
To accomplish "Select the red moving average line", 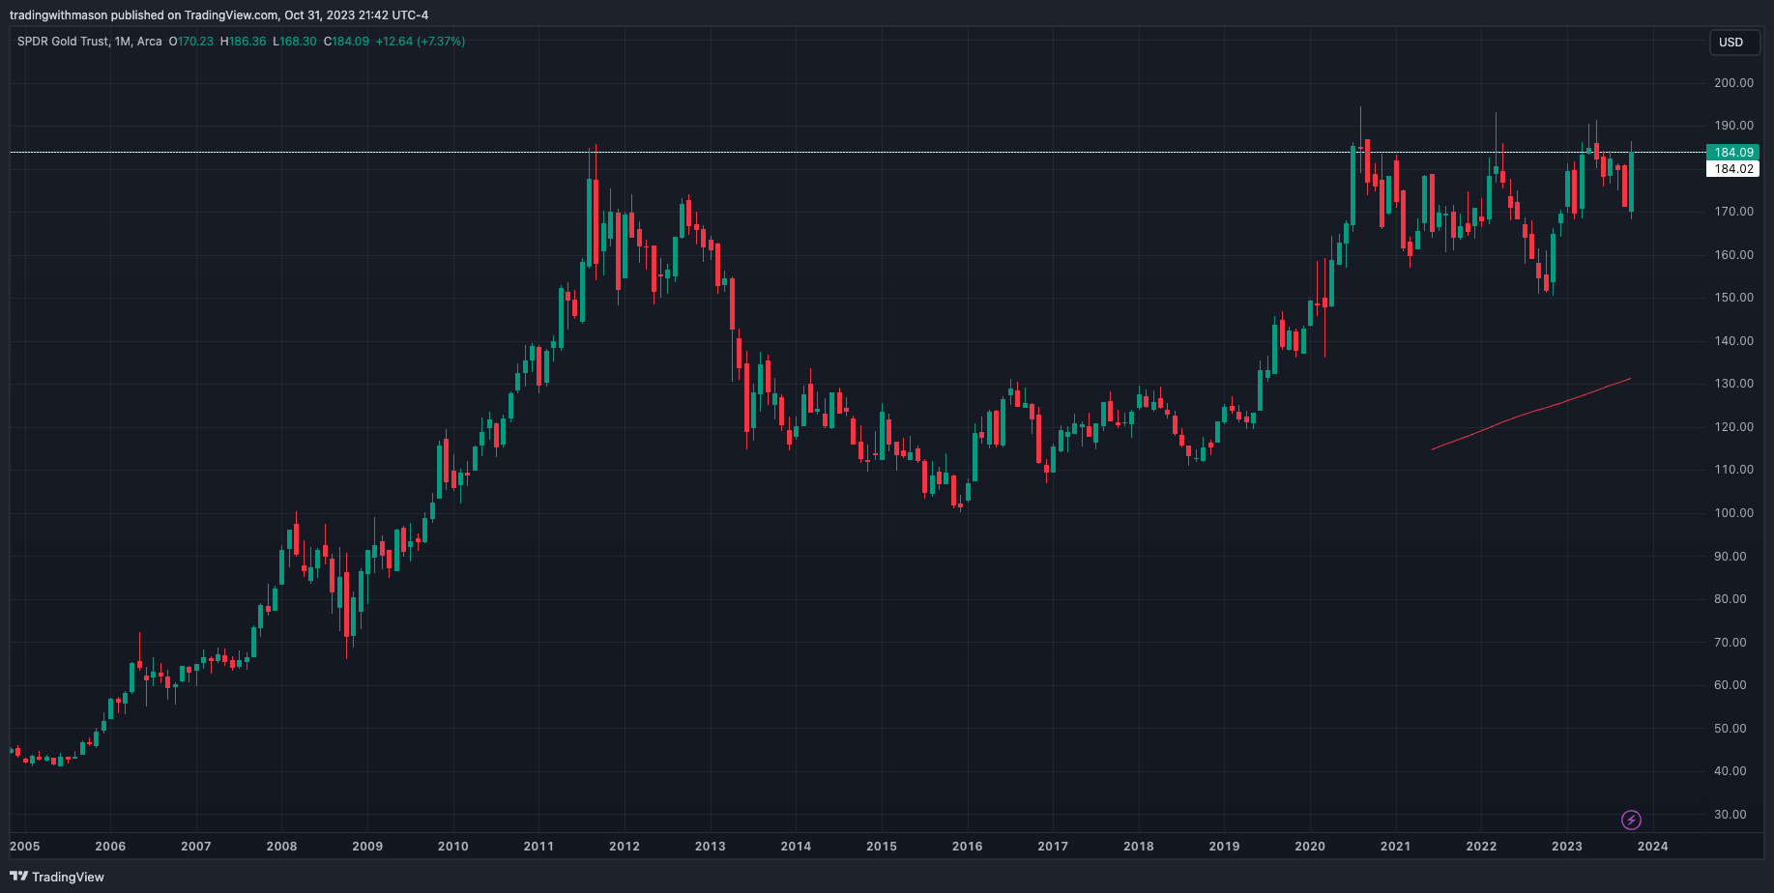I will click(x=1532, y=414).
